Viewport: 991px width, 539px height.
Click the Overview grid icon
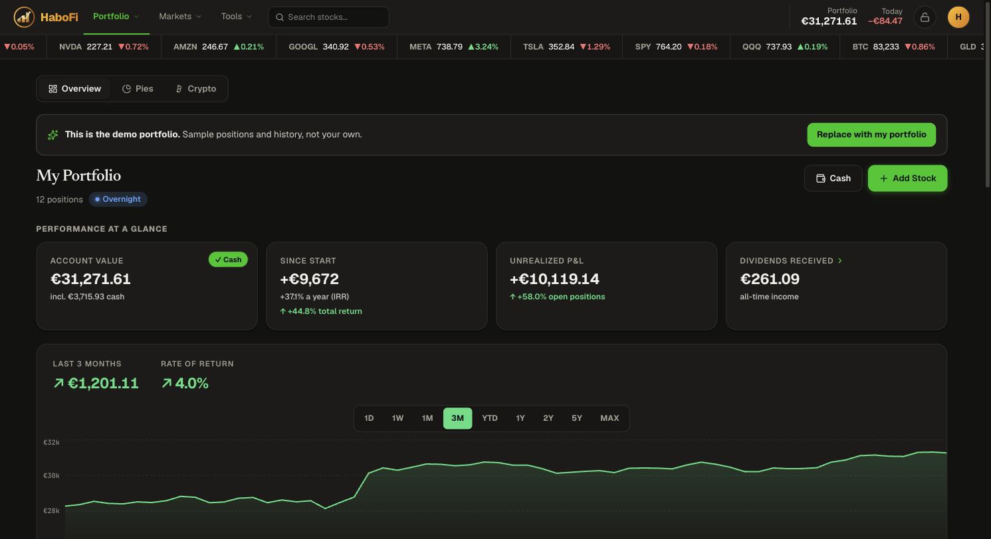click(53, 89)
